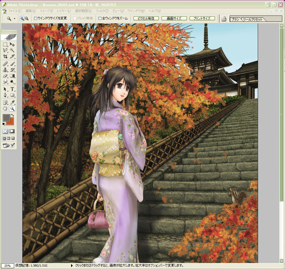Select the Clone Stamp tool

5,70
